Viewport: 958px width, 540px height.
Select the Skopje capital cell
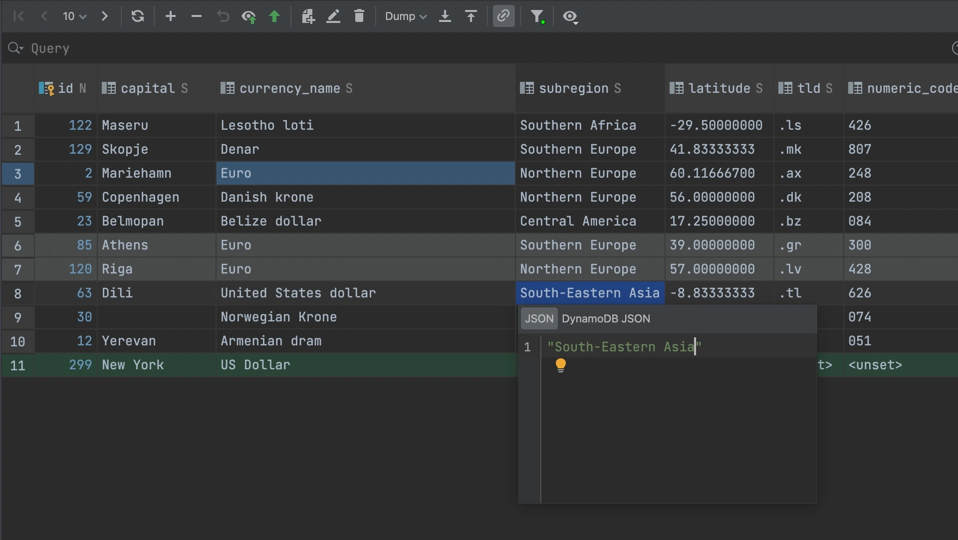point(156,149)
